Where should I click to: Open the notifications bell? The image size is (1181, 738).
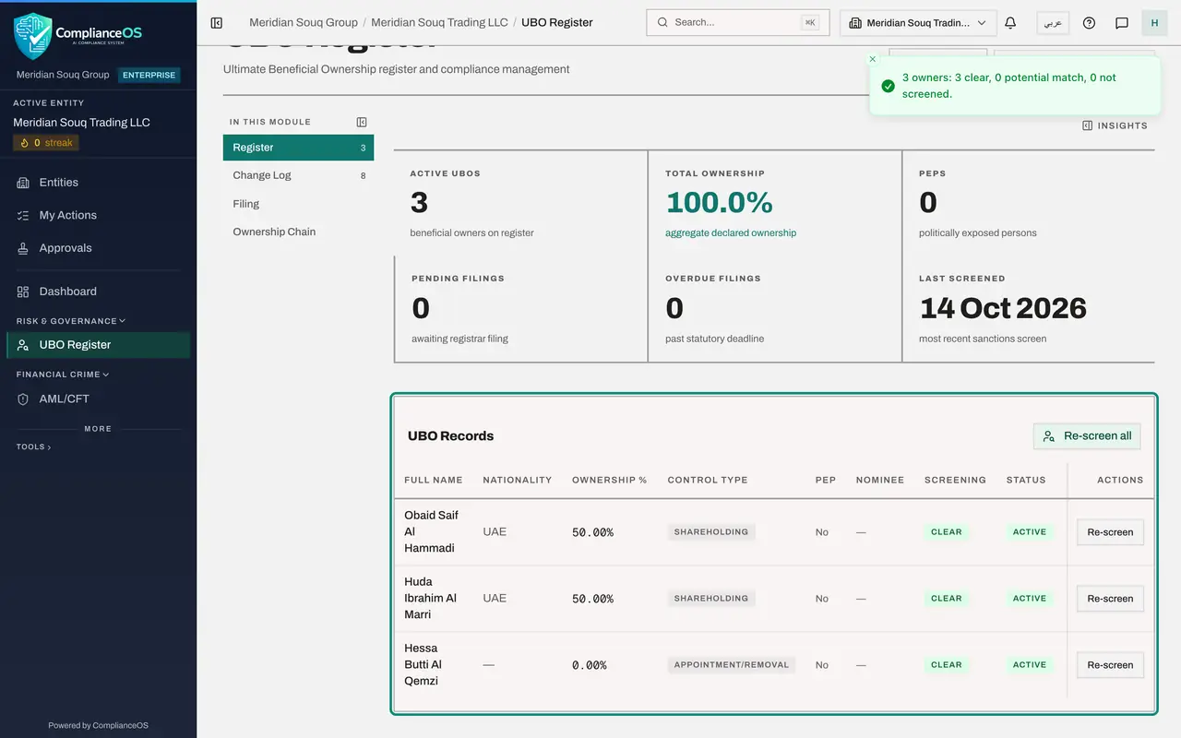(x=1010, y=23)
